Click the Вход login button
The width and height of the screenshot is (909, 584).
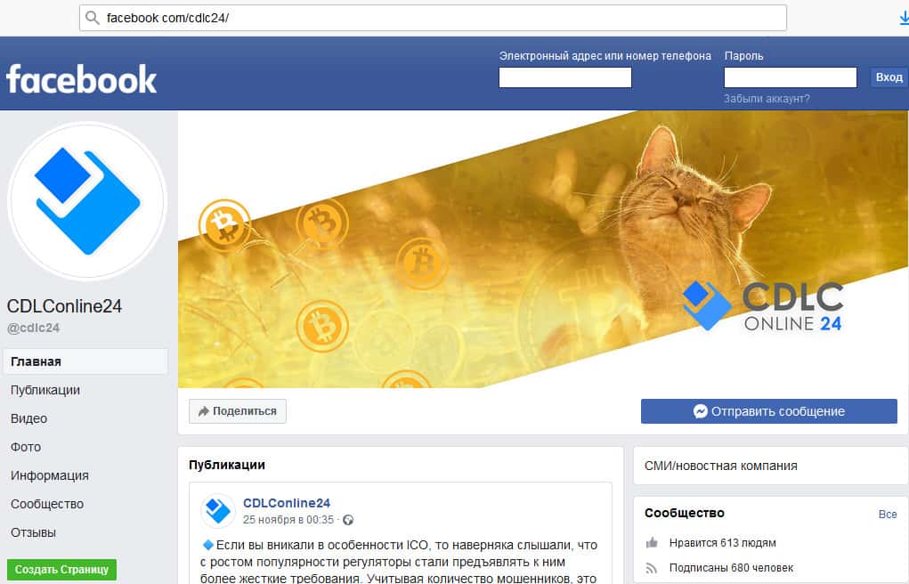pyautogui.click(x=889, y=77)
